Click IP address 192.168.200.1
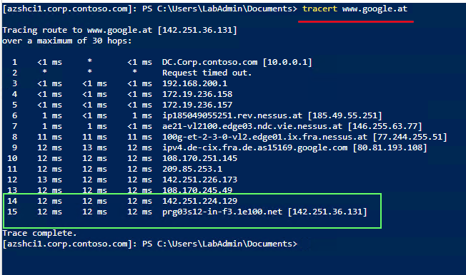466x275 pixels. pos(194,83)
